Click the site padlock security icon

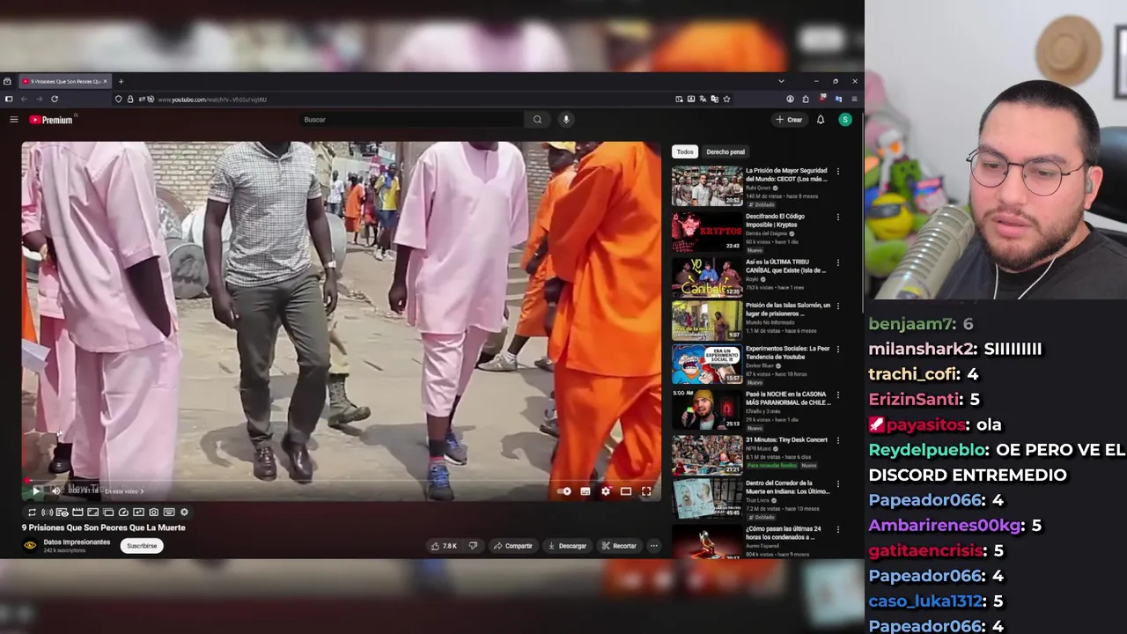click(130, 100)
